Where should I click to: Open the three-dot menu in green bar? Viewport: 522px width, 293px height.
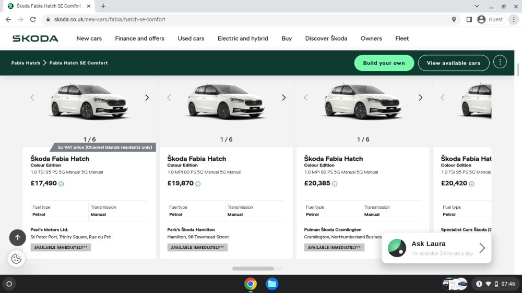click(x=500, y=62)
